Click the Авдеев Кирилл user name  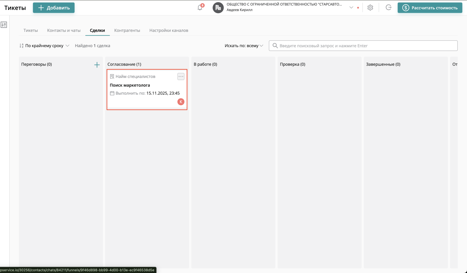click(x=239, y=10)
